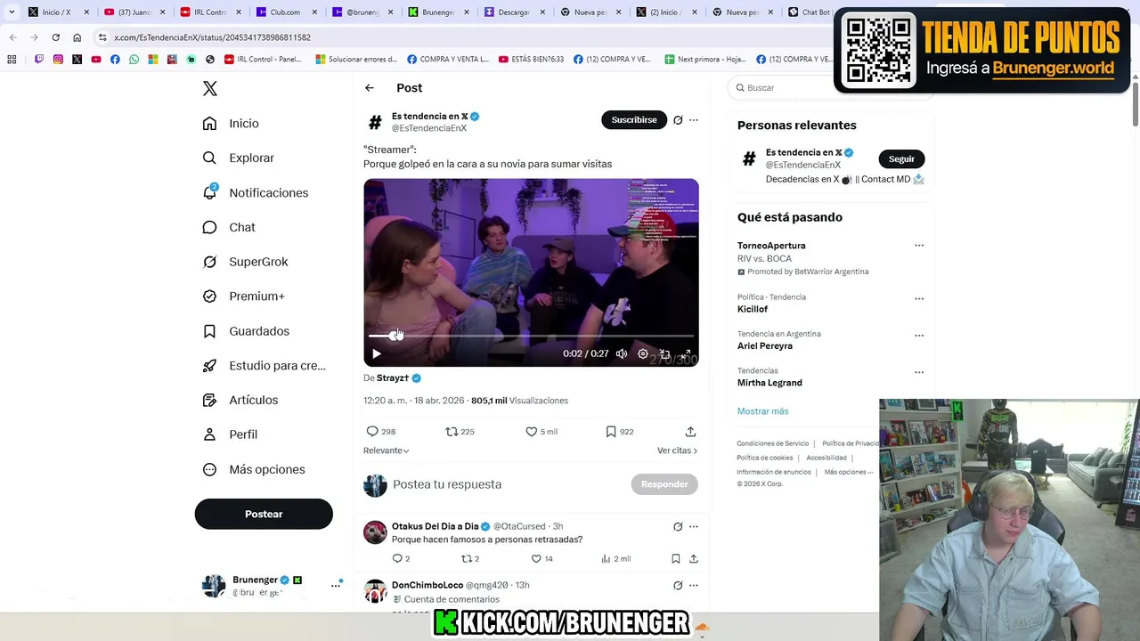This screenshot has height=641, width=1140.
Task: View analytics 2 mil on Otakus reply
Action: tap(615, 559)
